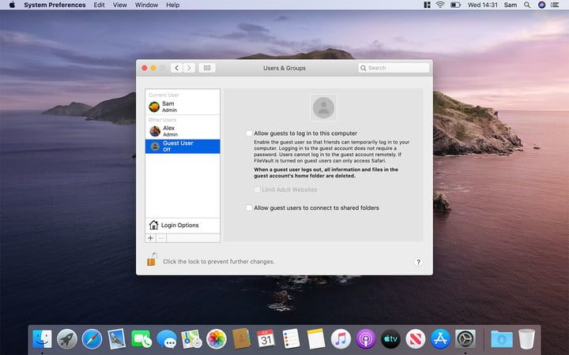Open the Window menu

pos(146,5)
